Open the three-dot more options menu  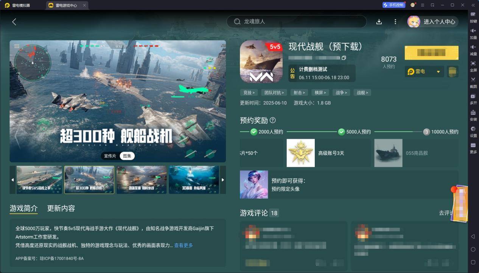395,22
